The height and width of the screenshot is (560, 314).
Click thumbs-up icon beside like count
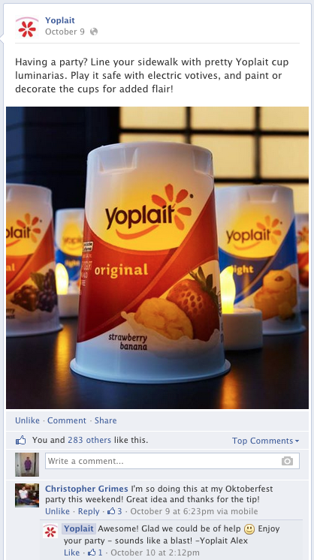21,441
